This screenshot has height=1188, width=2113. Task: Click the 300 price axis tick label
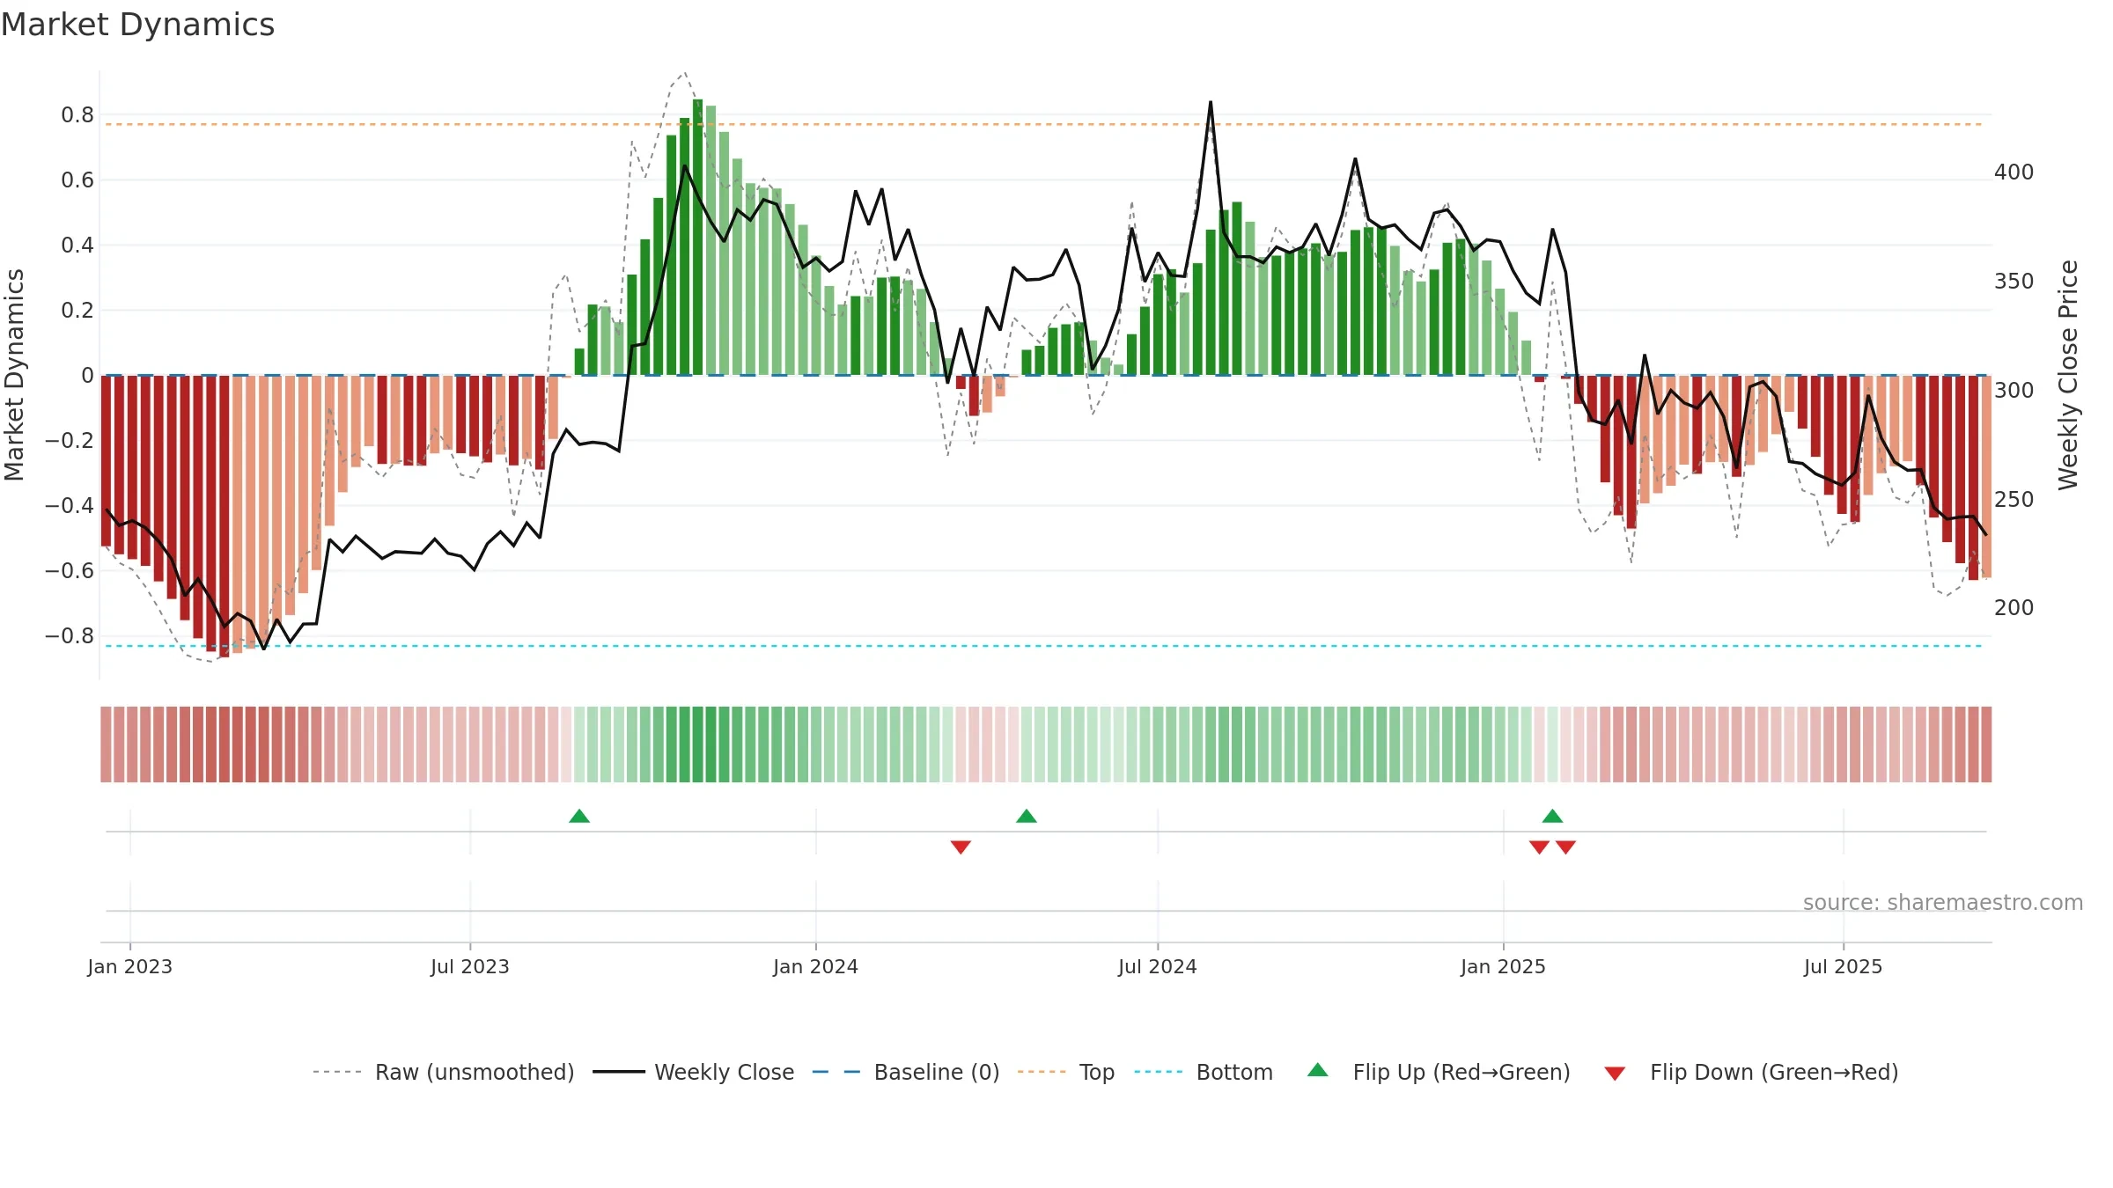pyautogui.click(x=2014, y=391)
